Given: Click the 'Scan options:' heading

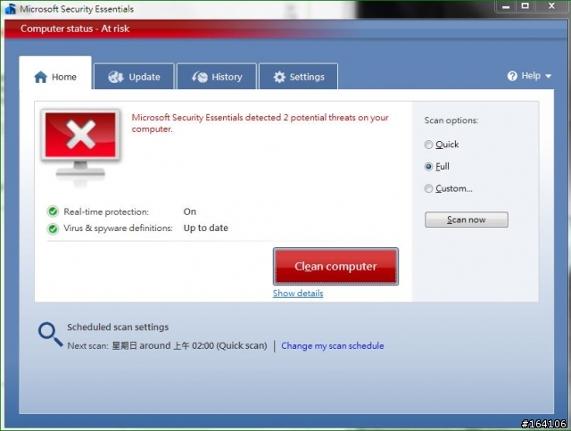Looking at the screenshot, I should [451, 120].
